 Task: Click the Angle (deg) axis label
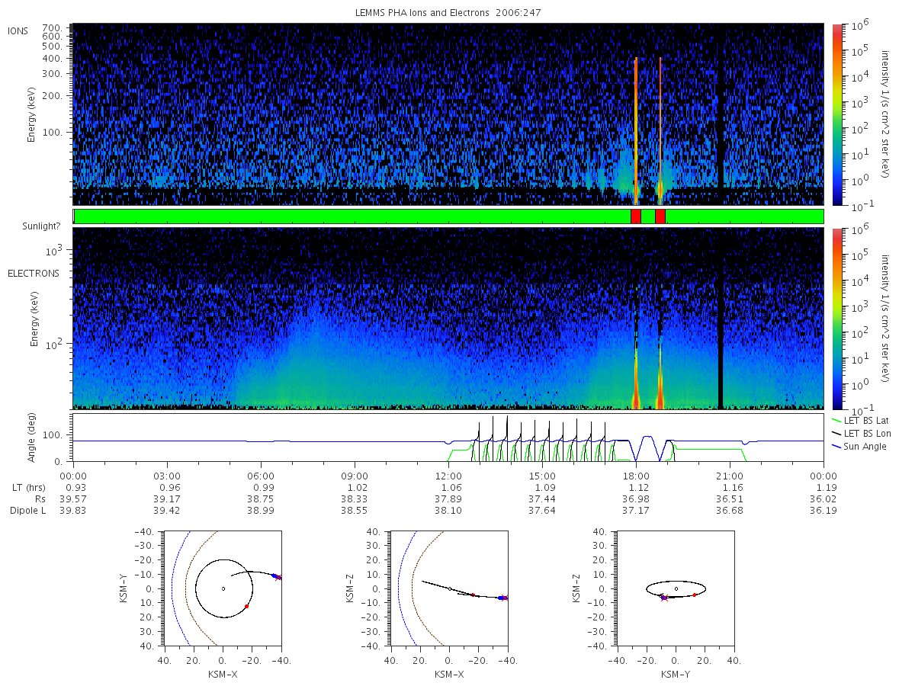[34, 438]
